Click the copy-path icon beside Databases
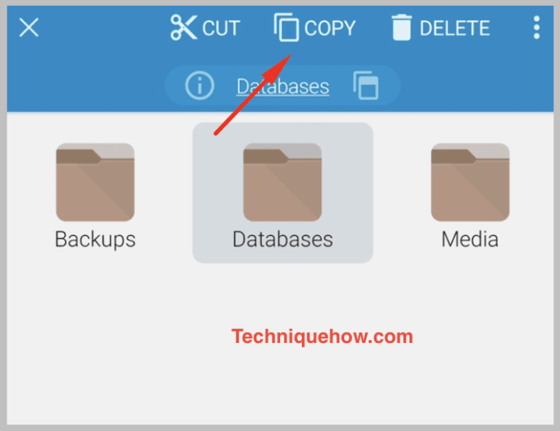 click(366, 86)
